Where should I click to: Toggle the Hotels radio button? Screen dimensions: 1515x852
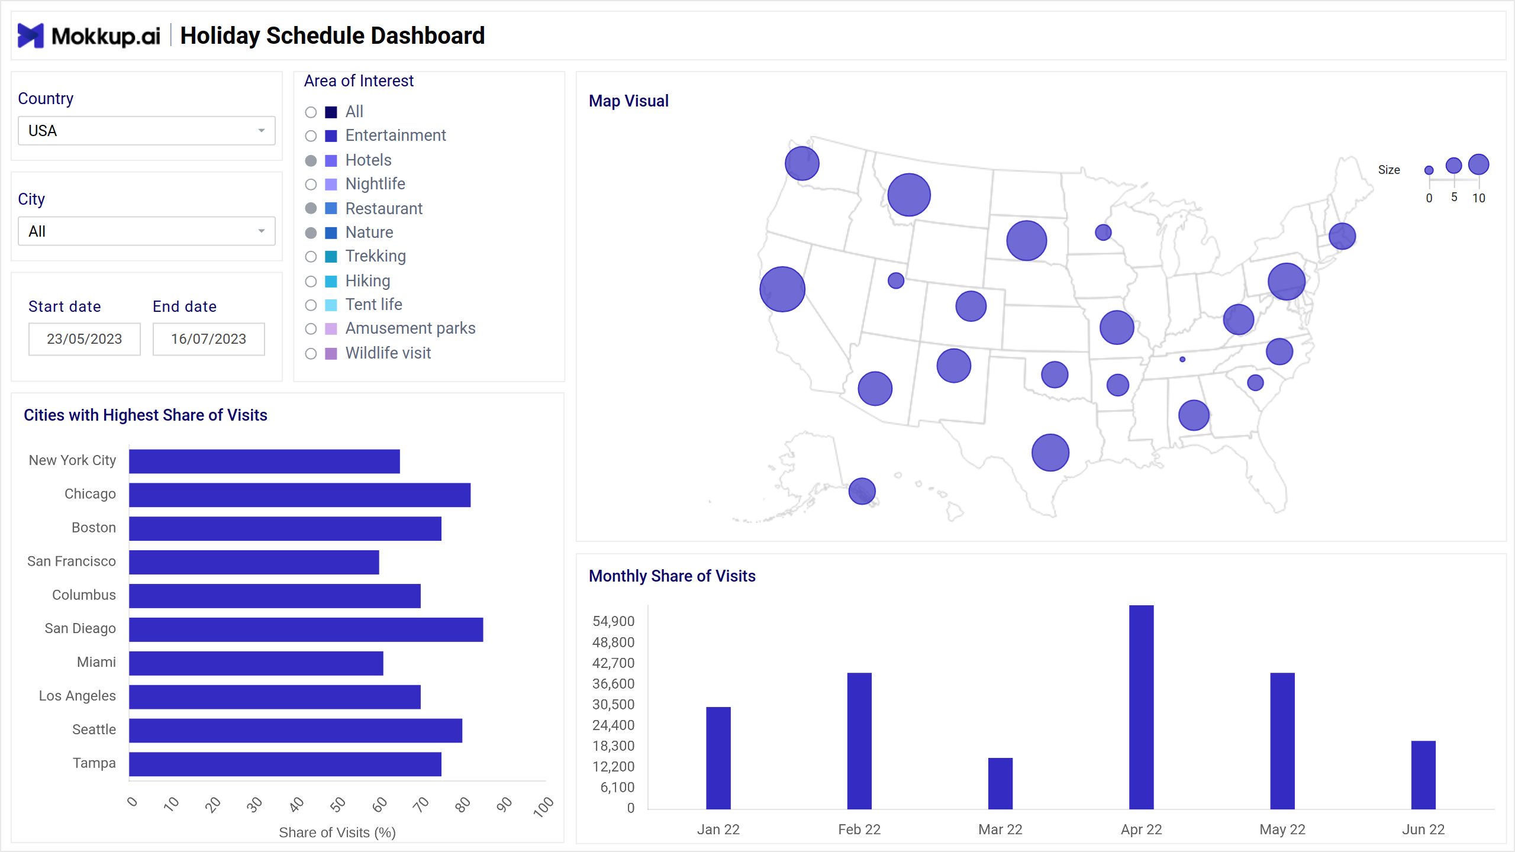point(311,161)
